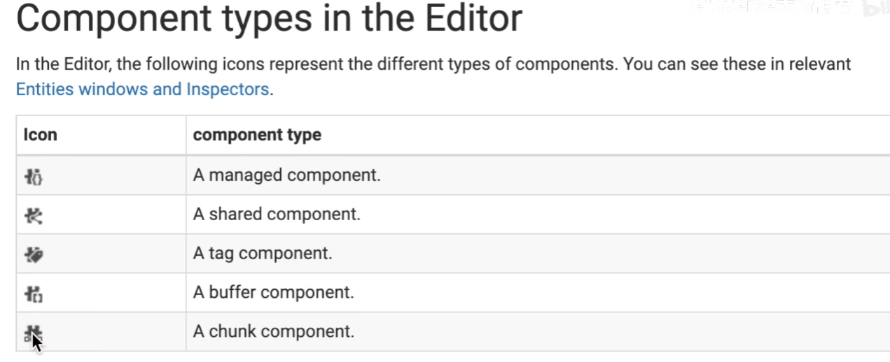Image resolution: width=890 pixels, height=362 pixels.
Task: Click the "component type" column header
Action: [x=257, y=135]
